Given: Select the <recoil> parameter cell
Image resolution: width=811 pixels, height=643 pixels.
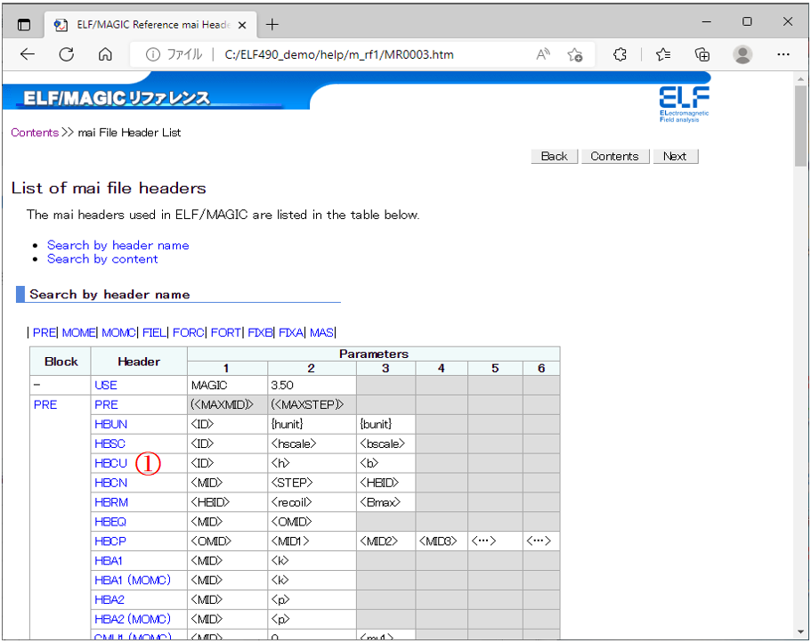Looking at the screenshot, I should click(312, 502).
